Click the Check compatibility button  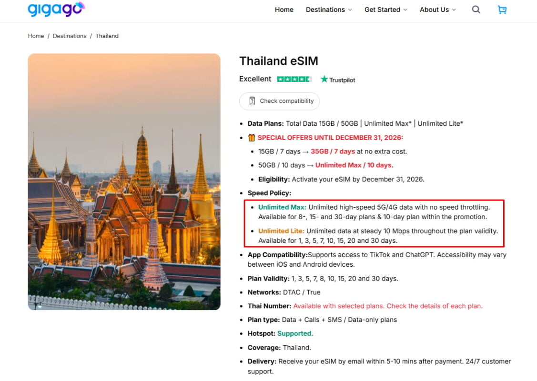pyautogui.click(x=279, y=101)
